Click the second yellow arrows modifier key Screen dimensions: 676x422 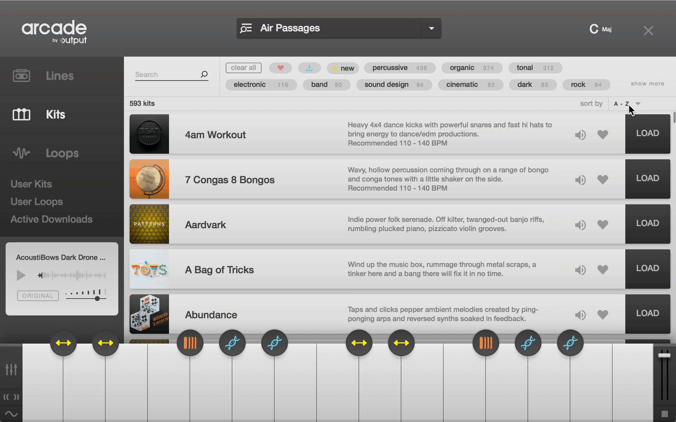pyautogui.click(x=106, y=343)
